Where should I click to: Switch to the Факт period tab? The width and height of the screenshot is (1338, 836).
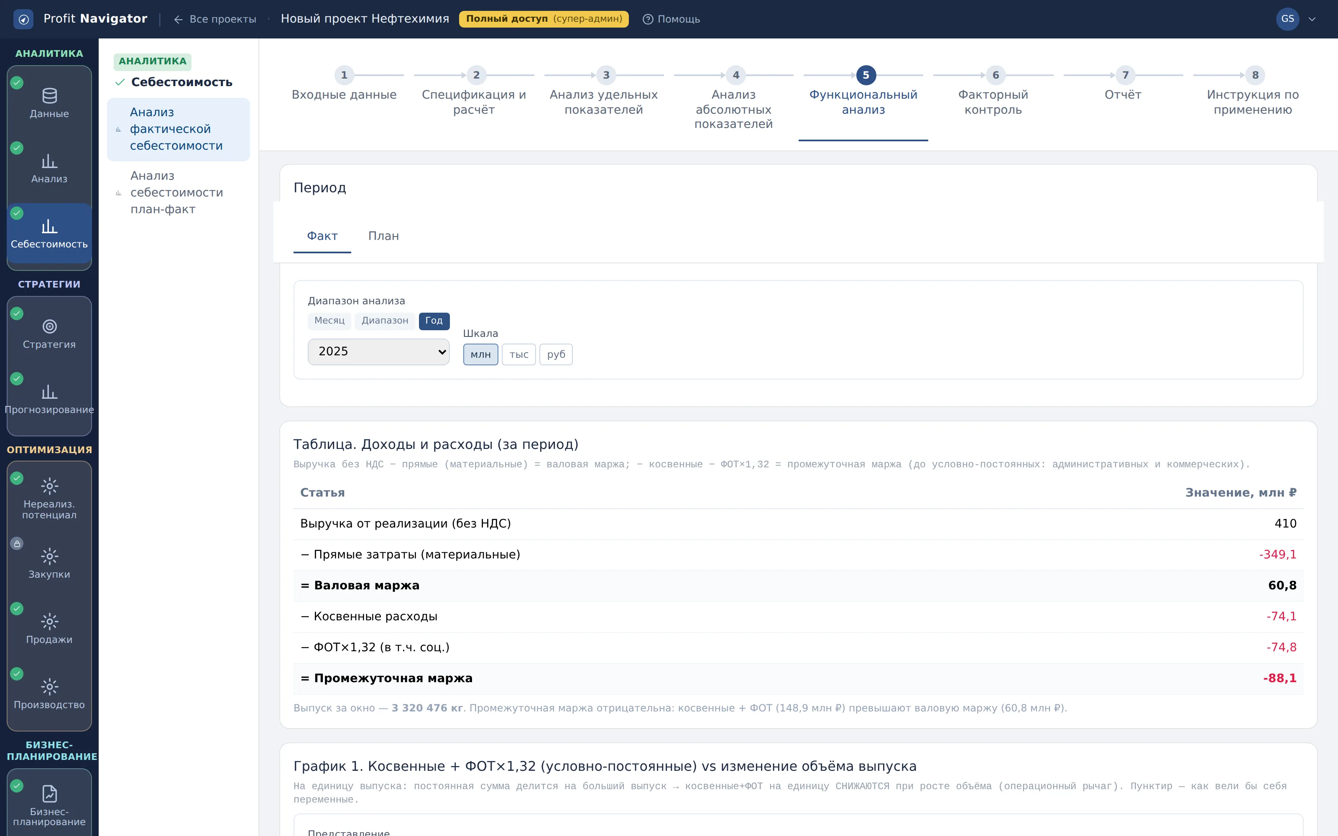point(322,236)
